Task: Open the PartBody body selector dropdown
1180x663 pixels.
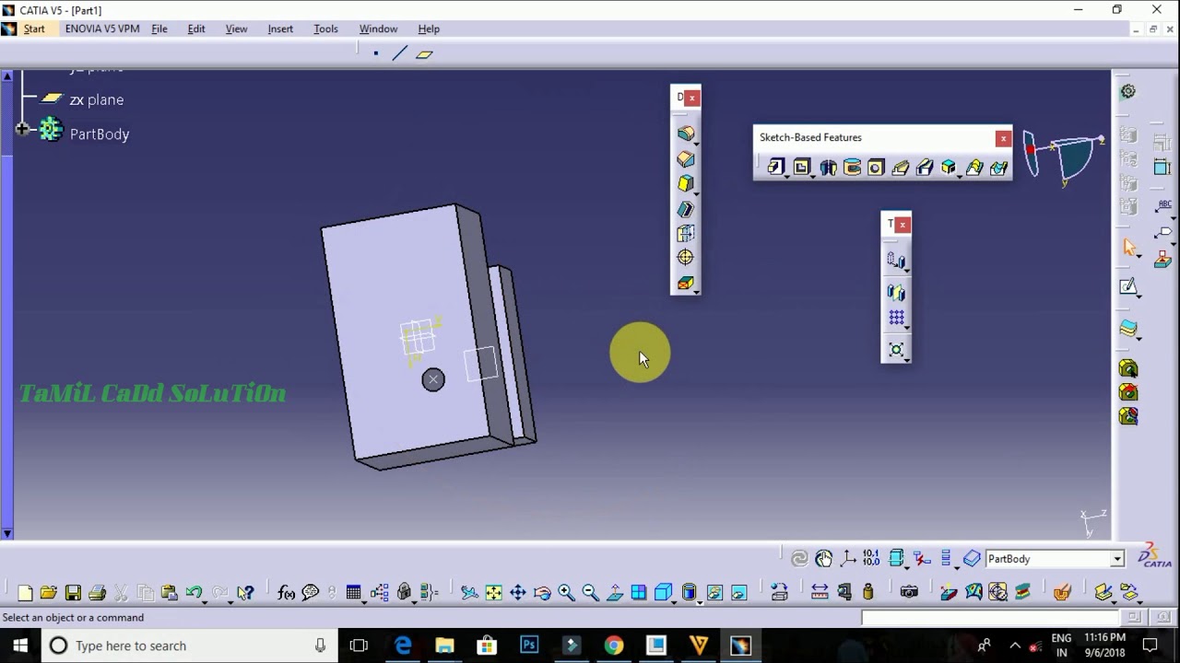Action: click(1116, 559)
